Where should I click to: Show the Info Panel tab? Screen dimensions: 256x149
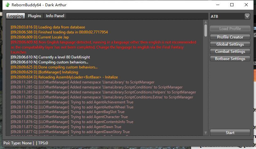point(55,16)
